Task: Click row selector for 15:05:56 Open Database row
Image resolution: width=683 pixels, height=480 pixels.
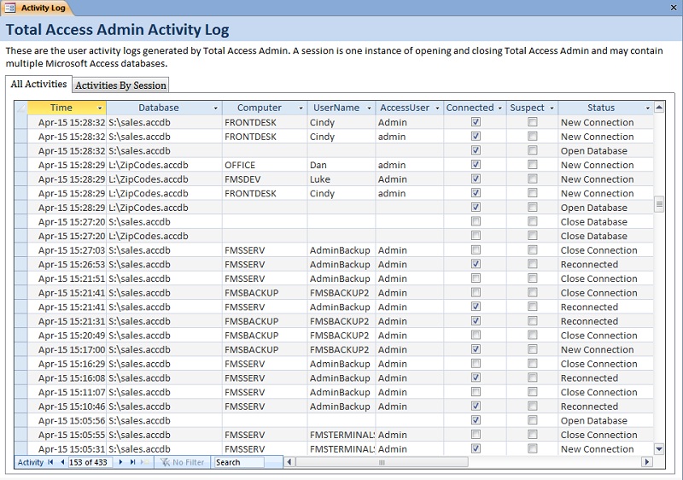Action: coord(20,420)
